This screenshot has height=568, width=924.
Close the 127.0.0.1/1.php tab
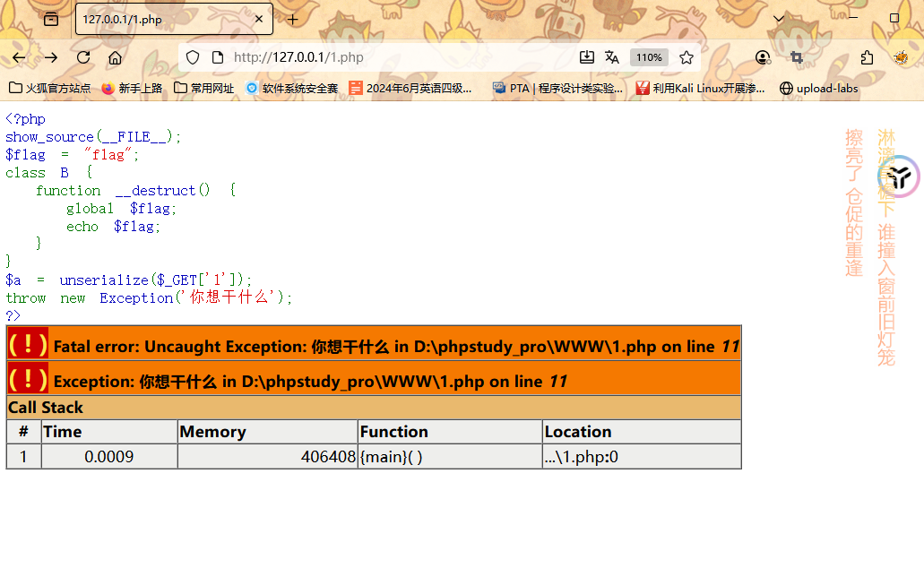click(259, 19)
